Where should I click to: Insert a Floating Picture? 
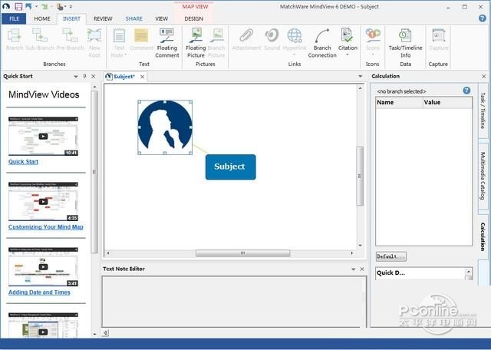196,36
